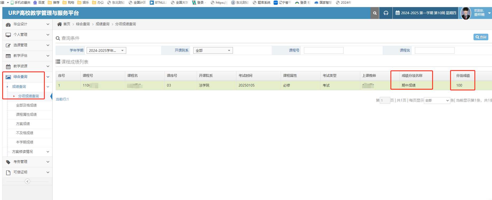Screen dimensions: 492x200
Task: Click 综合查询 breadcrumb link
Action: click(83, 24)
